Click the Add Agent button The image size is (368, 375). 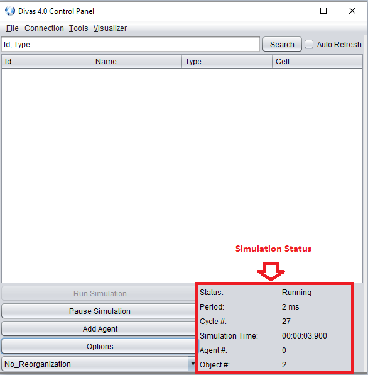(99, 329)
